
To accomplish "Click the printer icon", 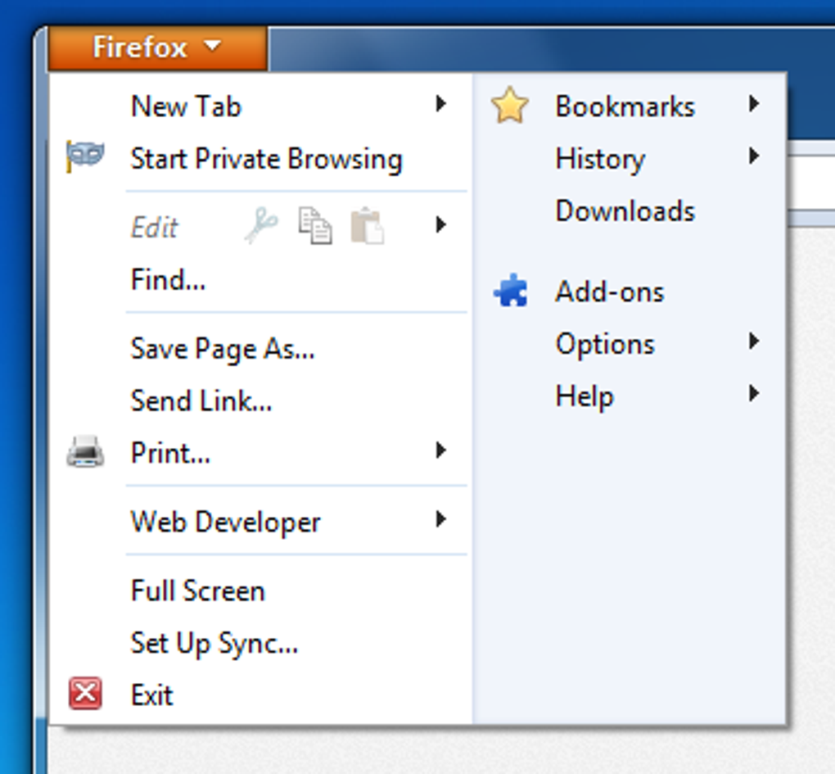I will point(85,452).
